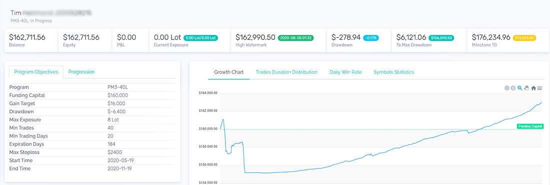The image size is (550, 185).
Task: Click the chart zoom-out minus icon
Action: (x=513, y=88)
